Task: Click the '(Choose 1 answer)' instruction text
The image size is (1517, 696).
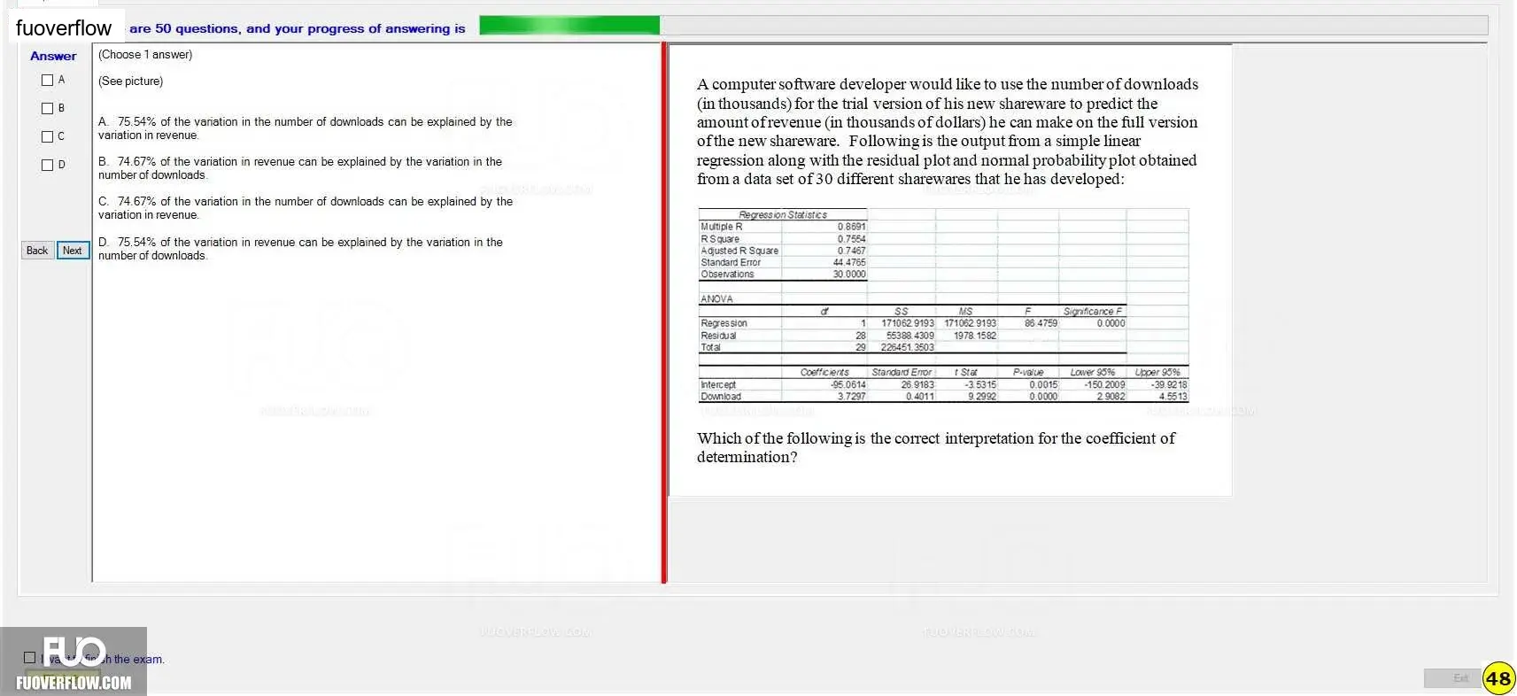Action: (145, 55)
